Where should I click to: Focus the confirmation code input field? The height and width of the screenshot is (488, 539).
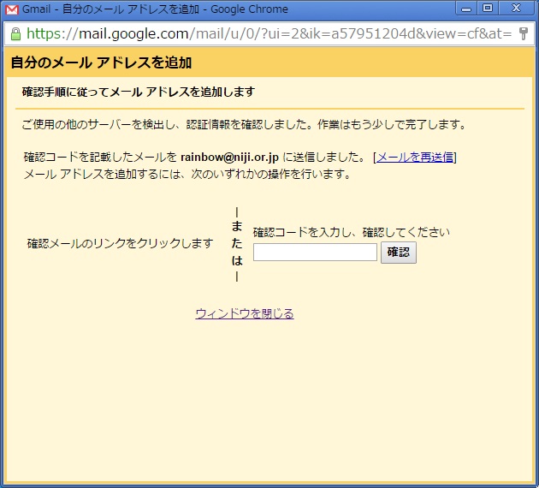tap(315, 252)
